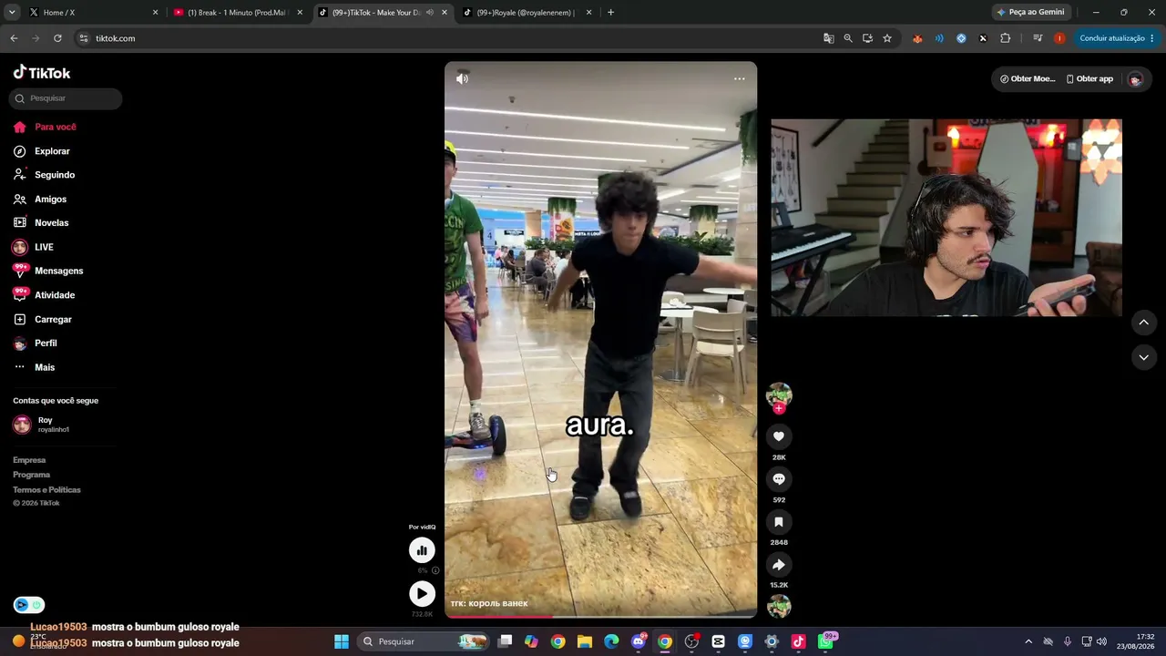Open the Explorar page
This screenshot has height=656, width=1166.
(42, 151)
